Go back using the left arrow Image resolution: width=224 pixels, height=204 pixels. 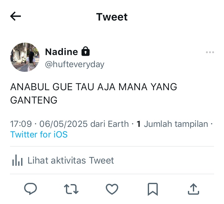[x=16, y=16]
